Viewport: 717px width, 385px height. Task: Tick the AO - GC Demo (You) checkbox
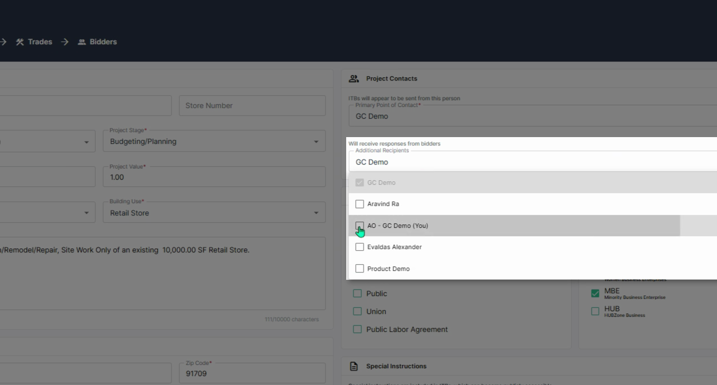pyautogui.click(x=360, y=226)
